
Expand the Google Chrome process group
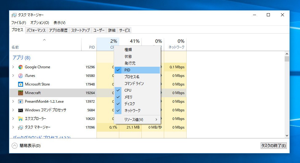[x=13, y=67]
